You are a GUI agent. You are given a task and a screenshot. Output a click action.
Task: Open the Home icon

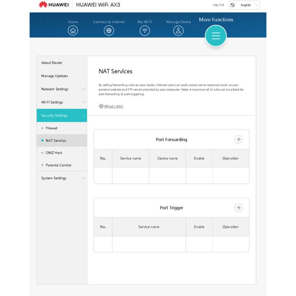coord(73,30)
